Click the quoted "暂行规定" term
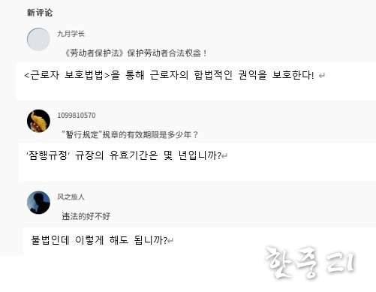This screenshot has height=292, width=376. pyautogui.click(x=82, y=135)
